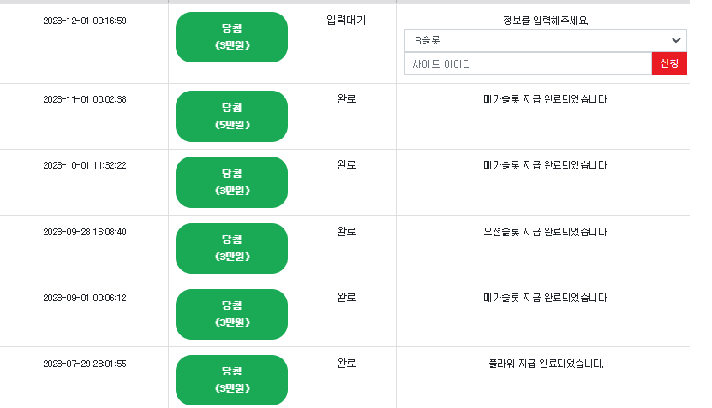Click the dropdown chevron arrow
Viewport: 712px width, 408px height.
click(x=676, y=40)
